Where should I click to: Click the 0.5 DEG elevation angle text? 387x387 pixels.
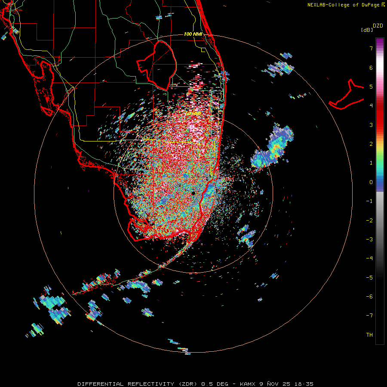point(215,384)
